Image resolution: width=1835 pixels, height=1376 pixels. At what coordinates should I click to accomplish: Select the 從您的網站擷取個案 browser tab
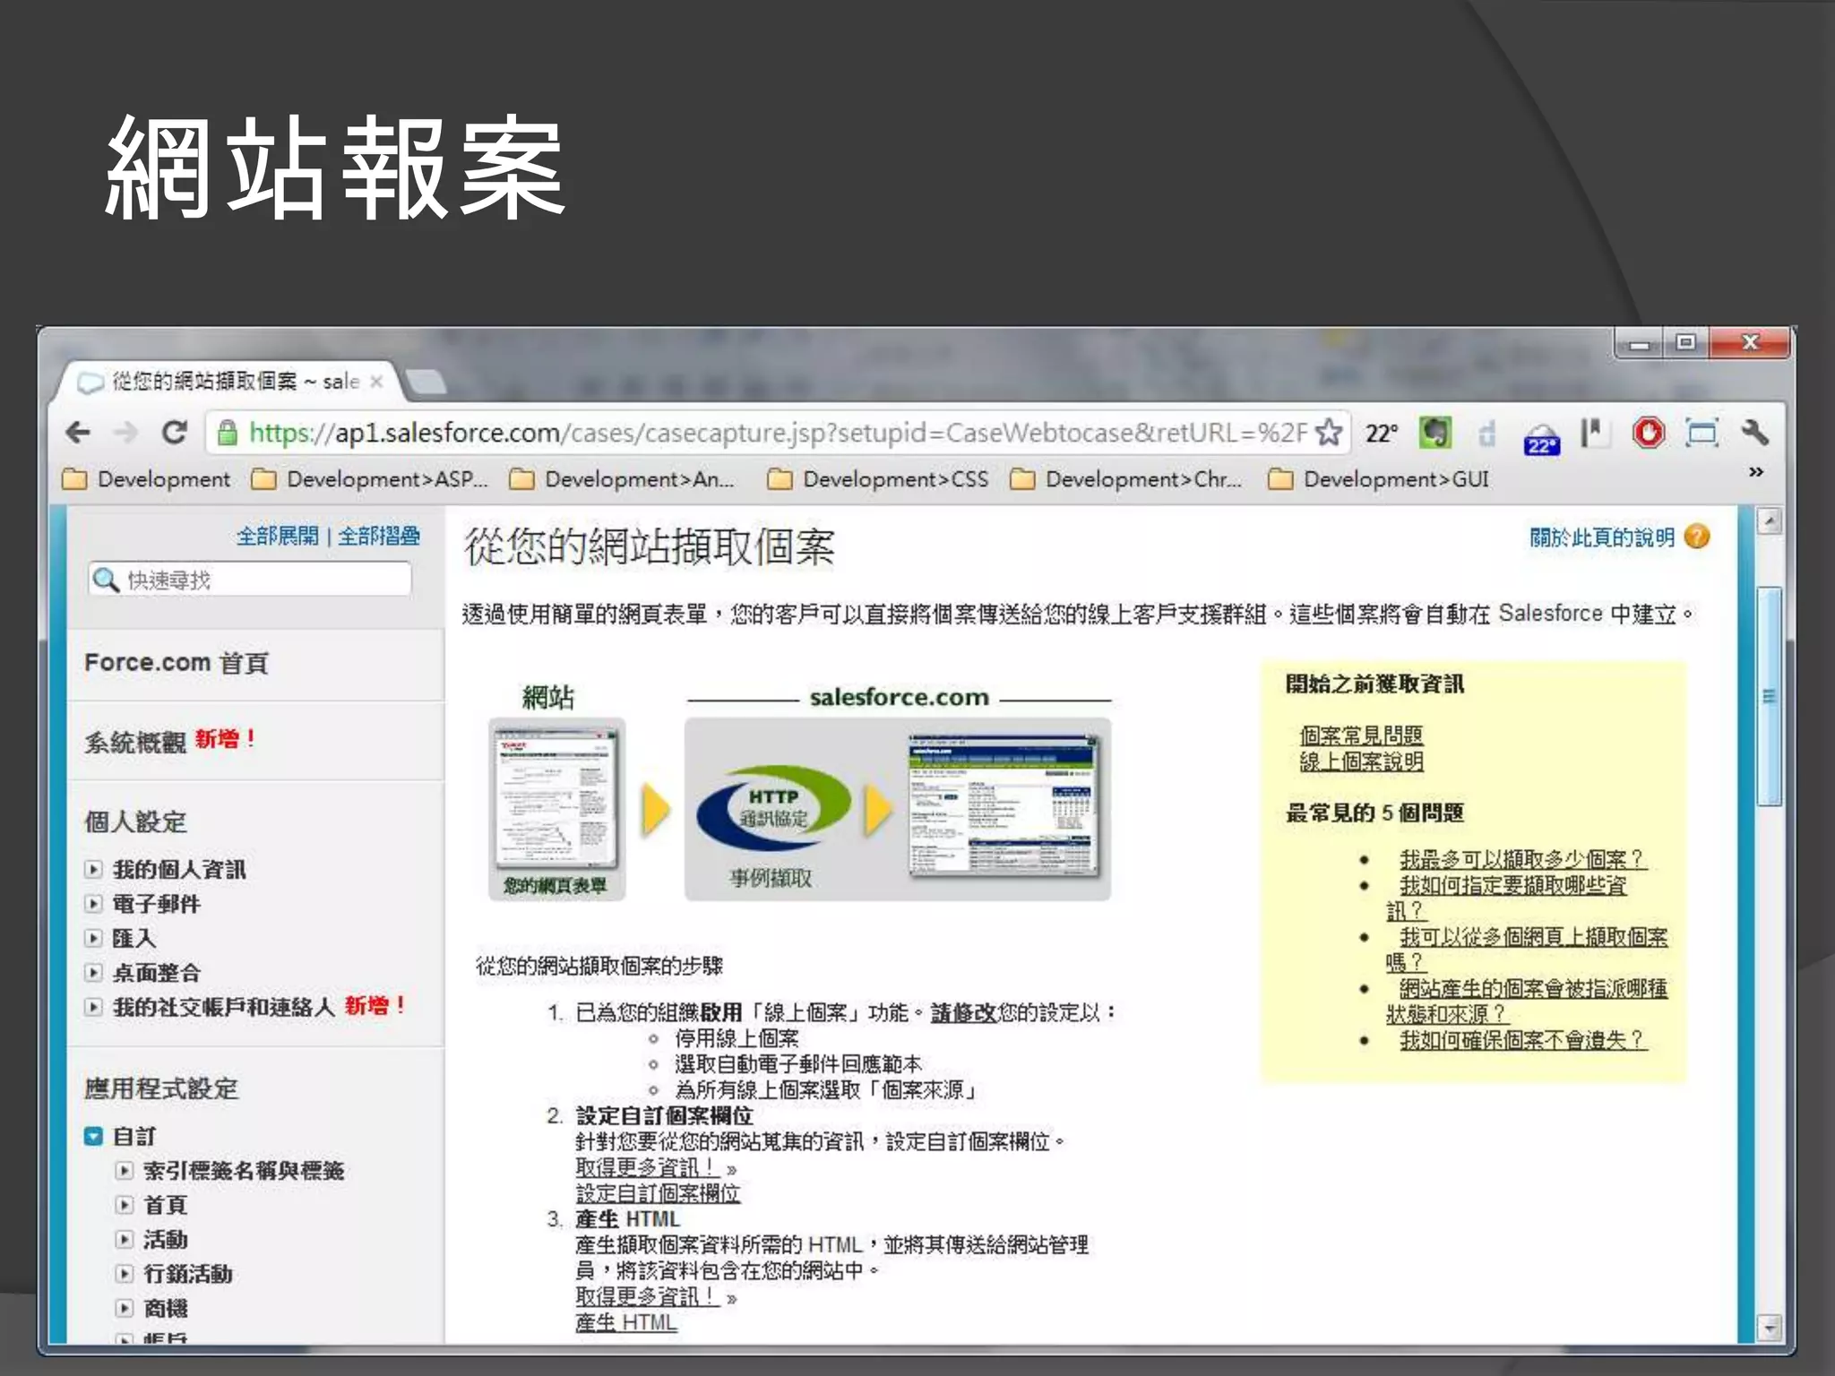point(224,382)
